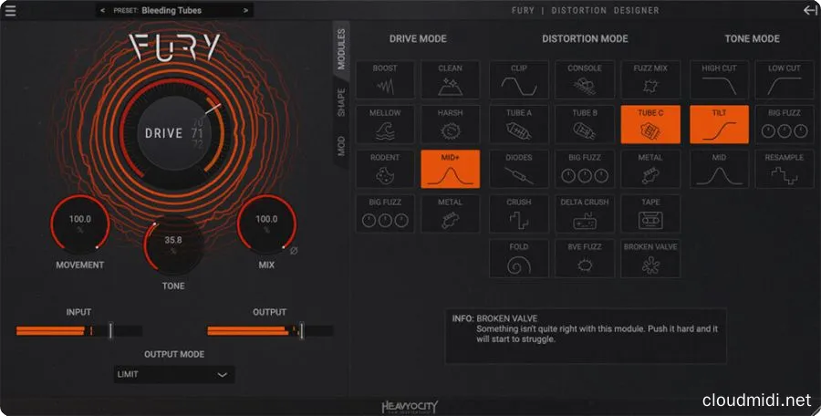The width and height of the screenshot is (821, 416).
Task: Select Big Fuzz in Drive Mode column
Action: 385,213
